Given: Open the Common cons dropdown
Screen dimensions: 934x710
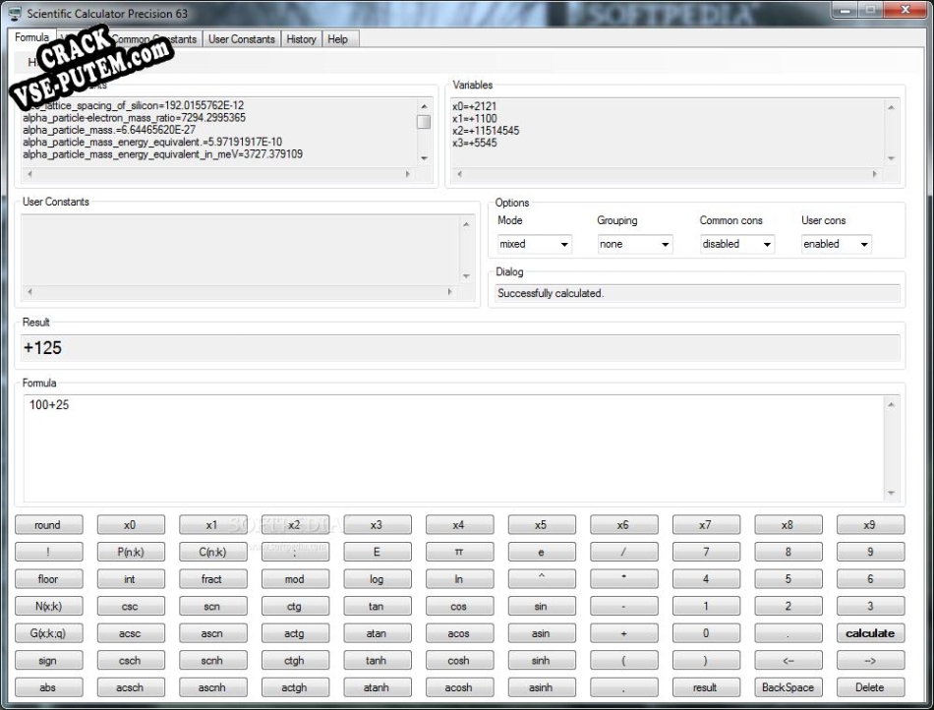Looking at the screenshot, I should coord(736,244).
